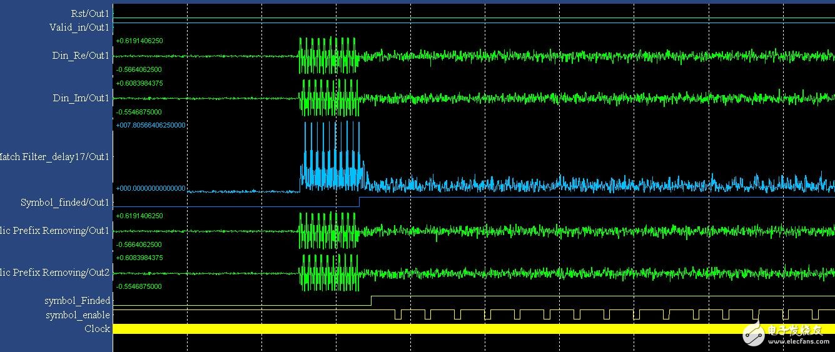
Task: Select the symbol_Finded signal name
Action: [77, 301]
